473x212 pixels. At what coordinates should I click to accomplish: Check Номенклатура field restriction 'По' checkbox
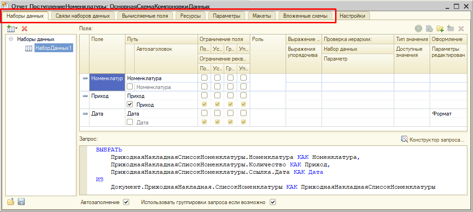tap(204, 78)
